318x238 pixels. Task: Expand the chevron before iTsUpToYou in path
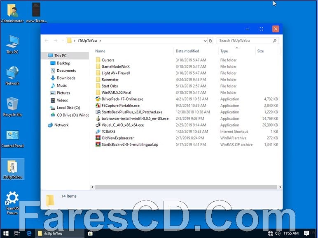pos(75,40)
